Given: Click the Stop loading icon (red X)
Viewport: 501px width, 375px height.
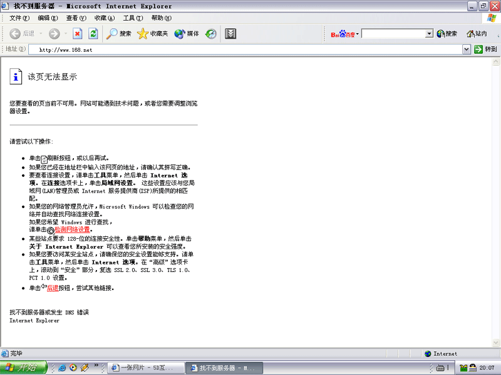Looking at the screenshot, I should [77, 34].
